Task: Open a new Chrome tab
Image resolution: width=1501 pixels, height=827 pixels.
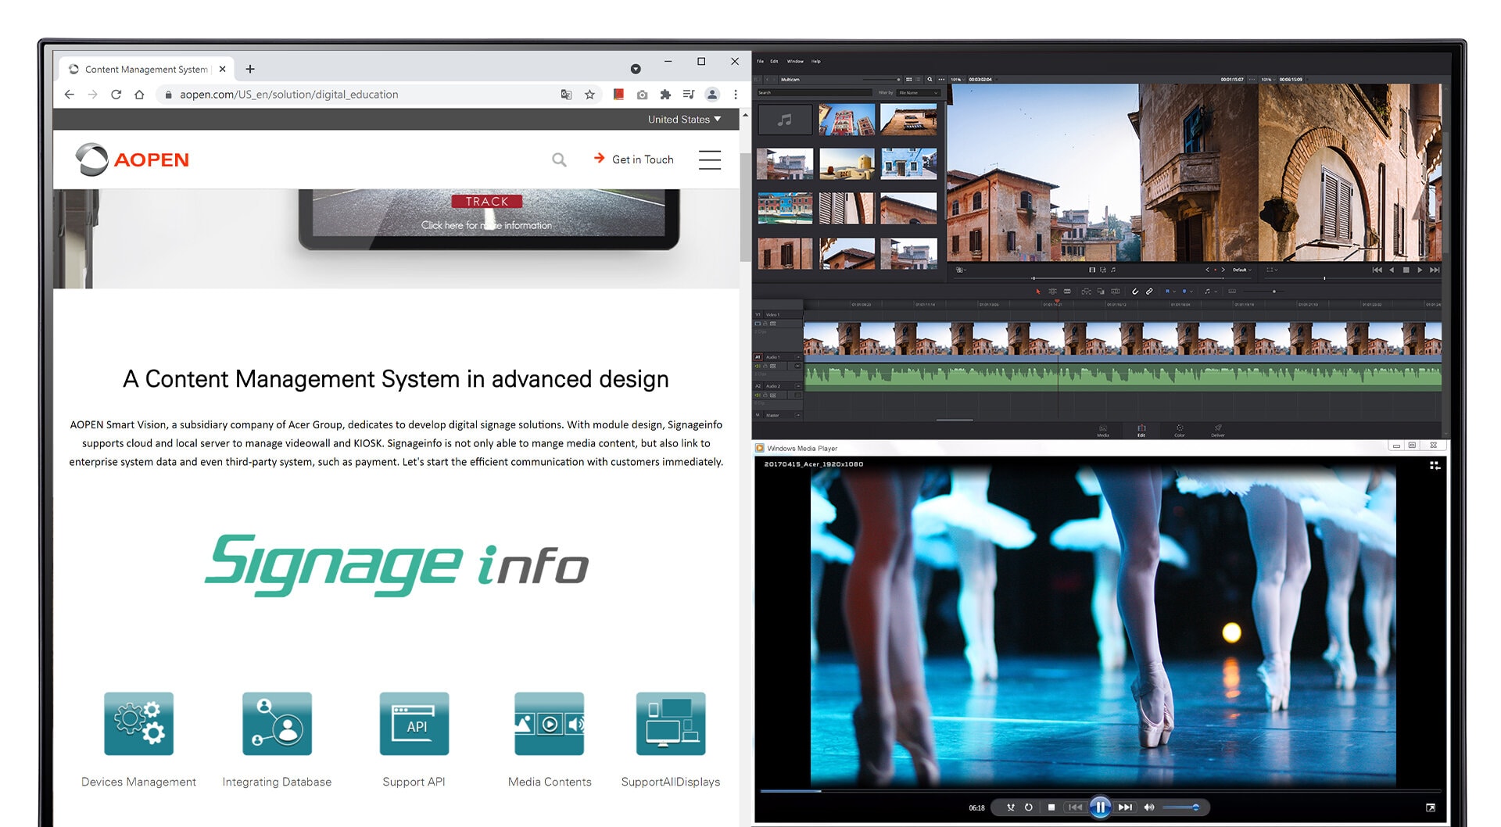Action: click(250, 69)
